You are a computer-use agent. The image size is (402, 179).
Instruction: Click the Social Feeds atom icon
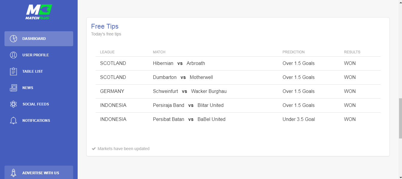coord(13,104)
